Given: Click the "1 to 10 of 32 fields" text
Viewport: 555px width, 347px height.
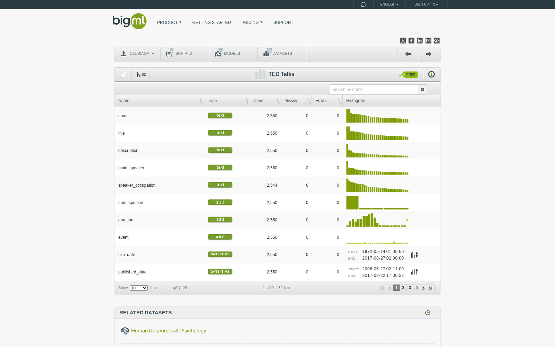Looking at the screenshot, I should coord(277,288).
